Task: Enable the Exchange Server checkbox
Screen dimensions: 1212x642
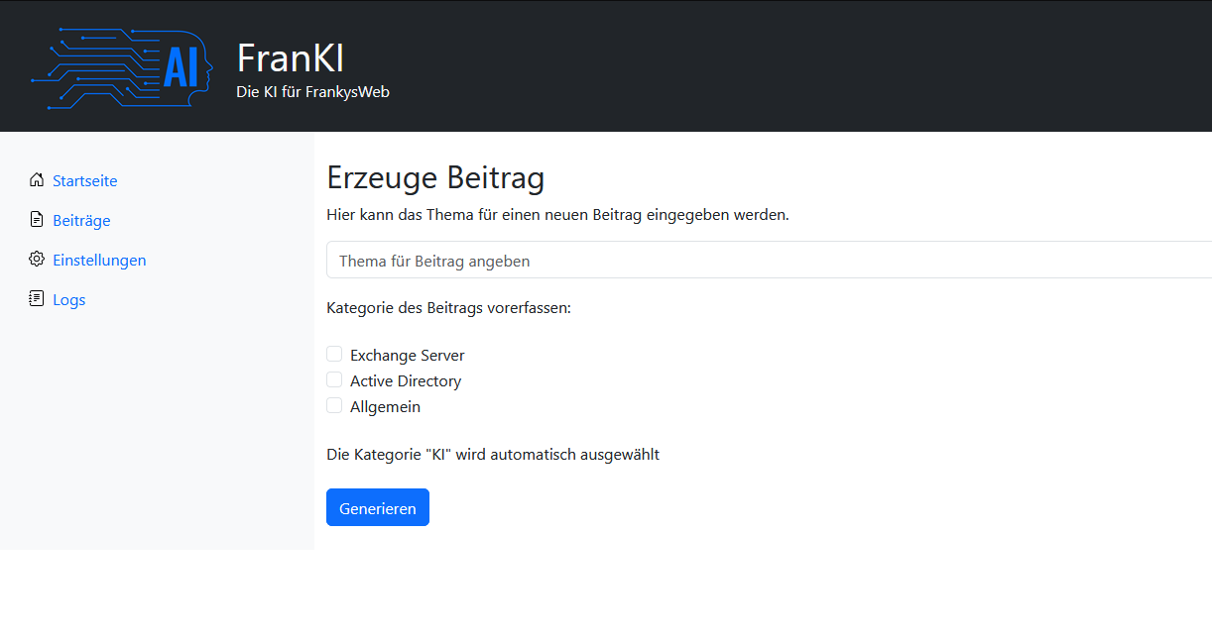Action: [334, 354]
